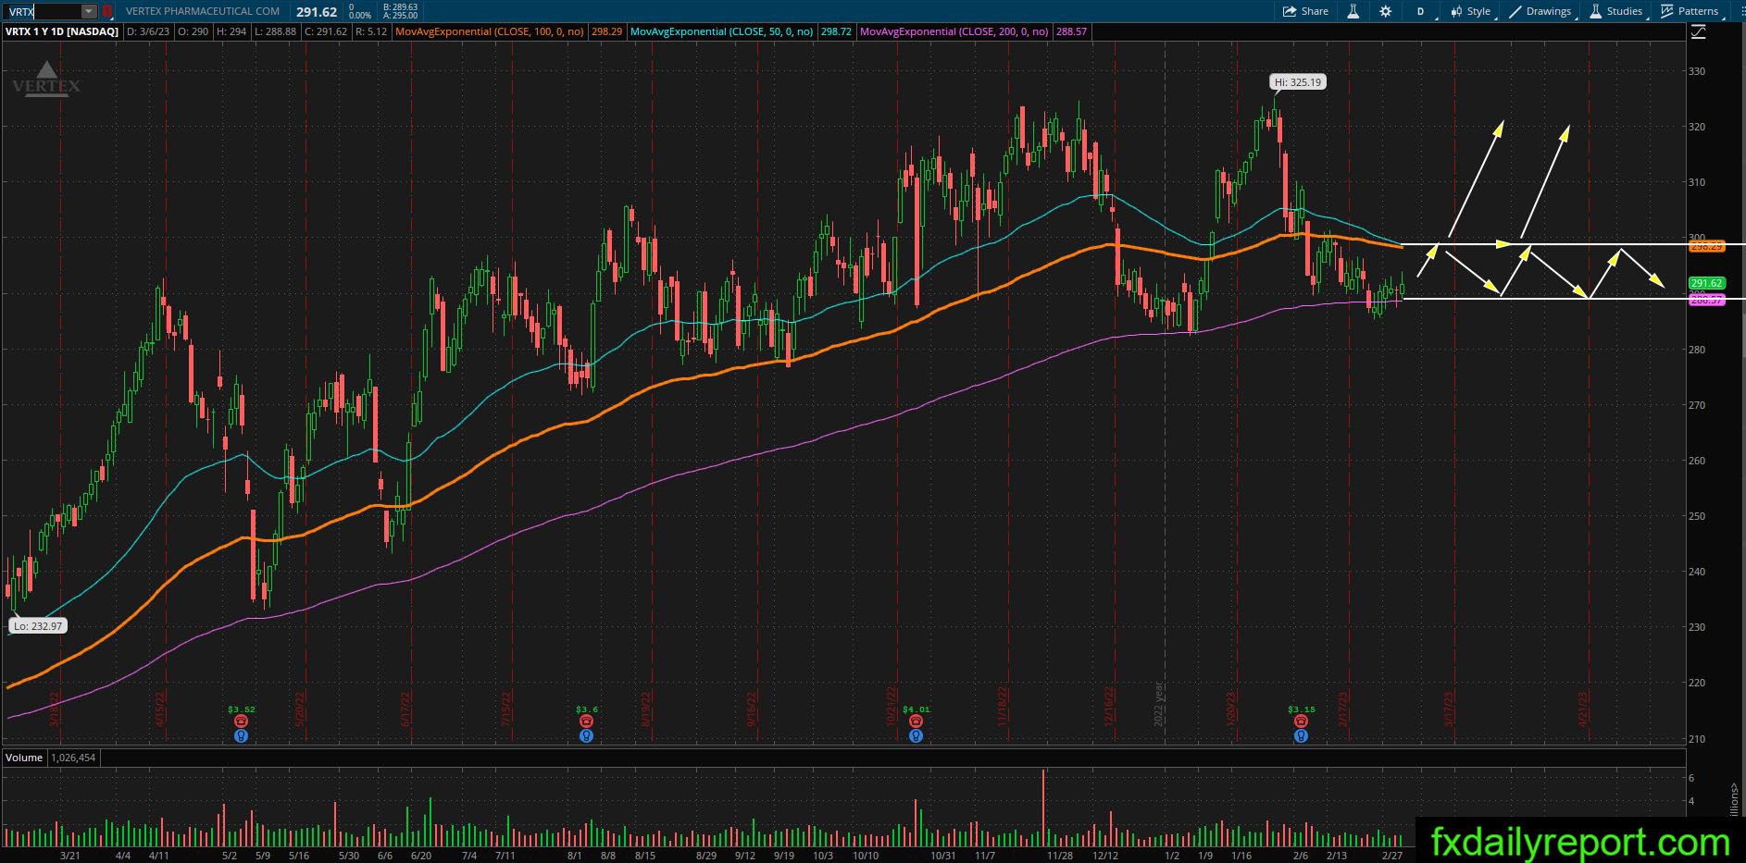
Task: Open the flask icon next to Share
Action: [1353, 11]
